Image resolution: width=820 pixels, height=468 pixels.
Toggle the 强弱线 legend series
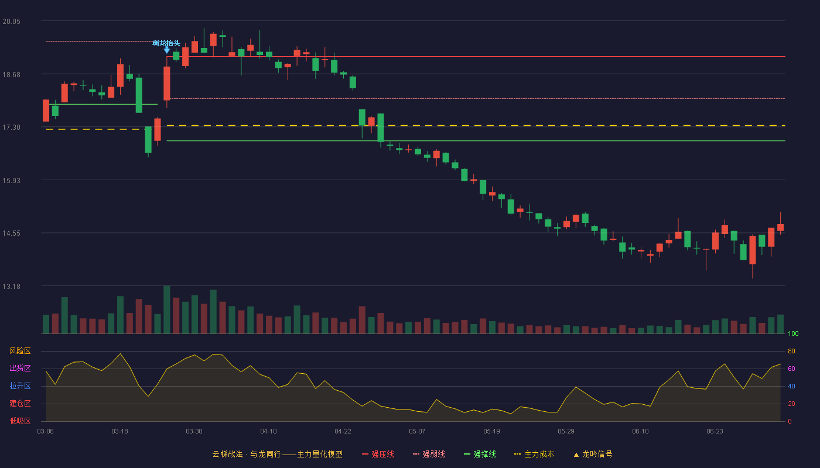pyautogui.click(x=429, y=454)
